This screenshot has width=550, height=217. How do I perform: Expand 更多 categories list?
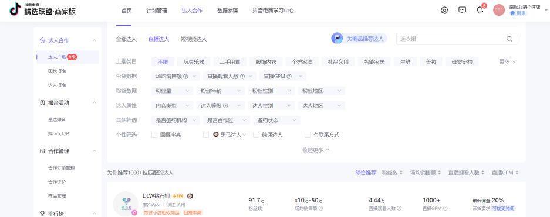(508, 61)
